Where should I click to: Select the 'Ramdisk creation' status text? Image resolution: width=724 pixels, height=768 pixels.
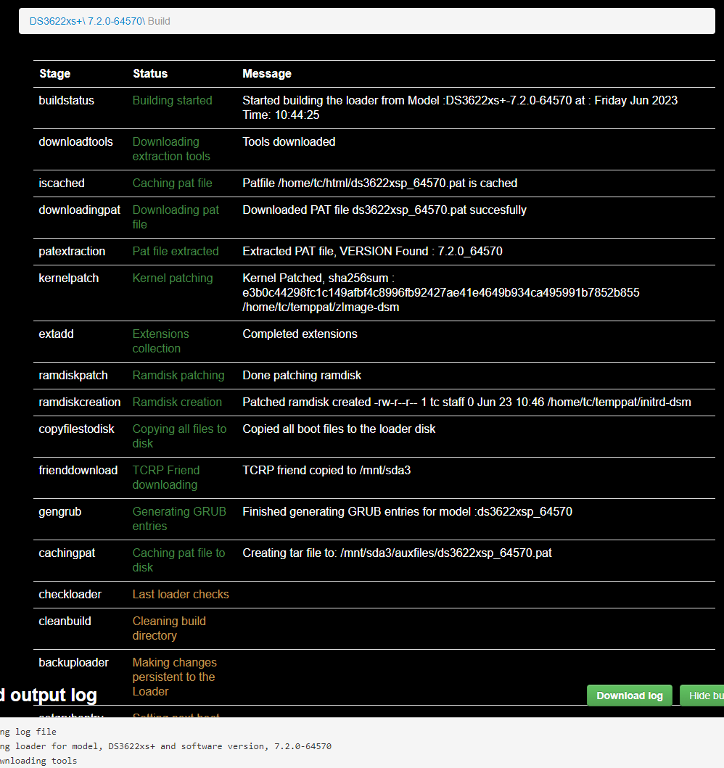click(177, 402)
